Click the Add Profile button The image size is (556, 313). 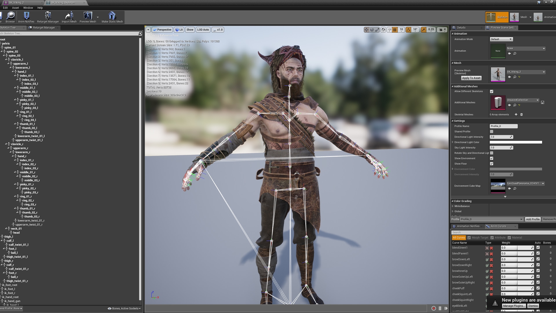coord(533,219)
